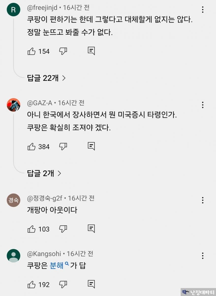Expand the 2 replies thread
The width and height of the screenshot is (216, 296).
pos(44,173)
